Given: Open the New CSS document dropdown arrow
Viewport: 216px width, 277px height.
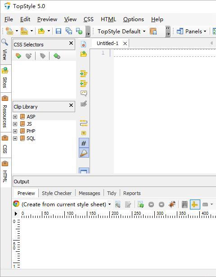Looking at the screenshot, I should (x=17, y=31).
